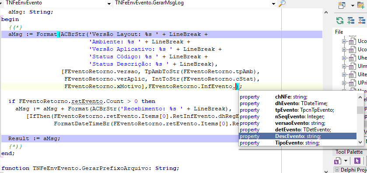This screenshot has width=367, height=173.
Task: Choose highlighted DescEvento property
Action: pos(298,136)
